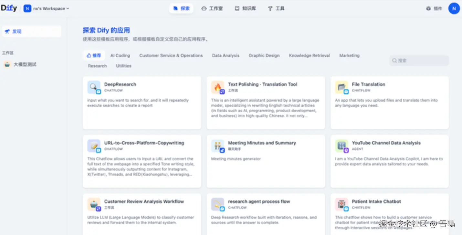Click 聊天助手 label under Meeting Minutes
Screen dimensions: 462x235
(x=235, y=149)
